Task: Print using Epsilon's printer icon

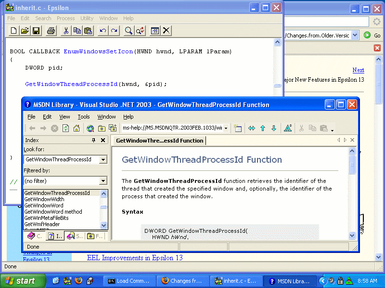Action: 51,31
